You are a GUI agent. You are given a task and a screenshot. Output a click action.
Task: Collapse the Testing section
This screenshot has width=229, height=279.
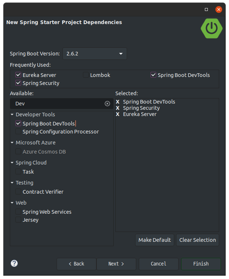coord(12,183)
